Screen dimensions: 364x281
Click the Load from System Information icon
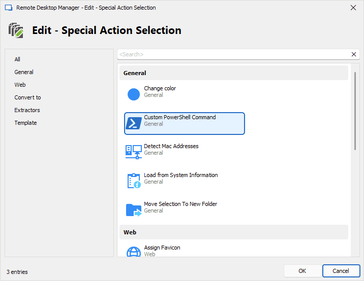click(134, 181)
